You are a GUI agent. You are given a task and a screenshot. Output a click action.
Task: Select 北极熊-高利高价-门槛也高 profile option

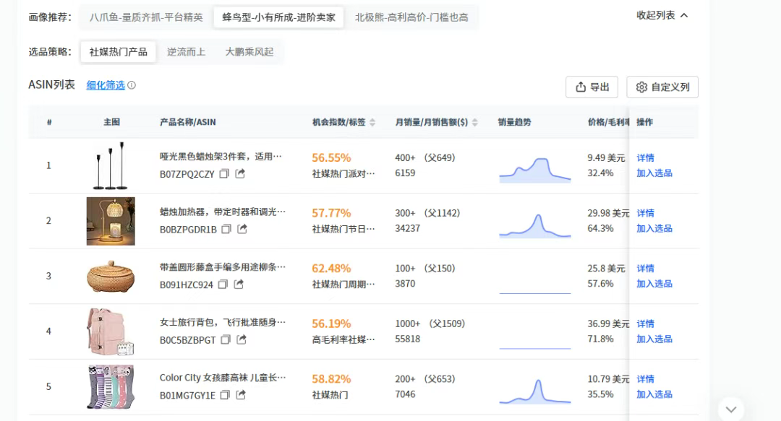411,17
